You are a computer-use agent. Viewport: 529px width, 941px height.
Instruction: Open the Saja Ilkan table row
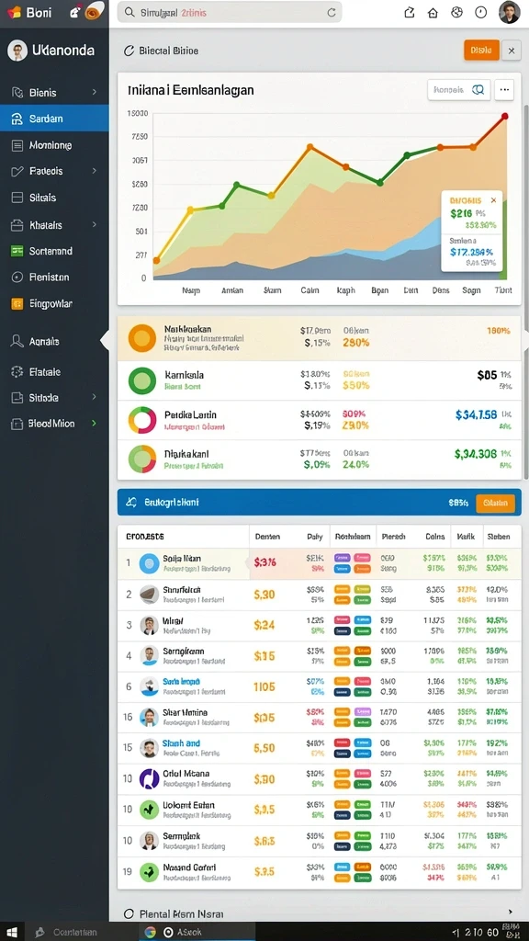click(x=319, y=563)
